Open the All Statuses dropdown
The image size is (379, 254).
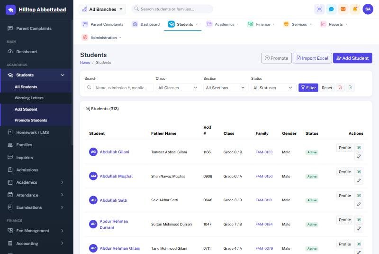(x=273, y=88)
